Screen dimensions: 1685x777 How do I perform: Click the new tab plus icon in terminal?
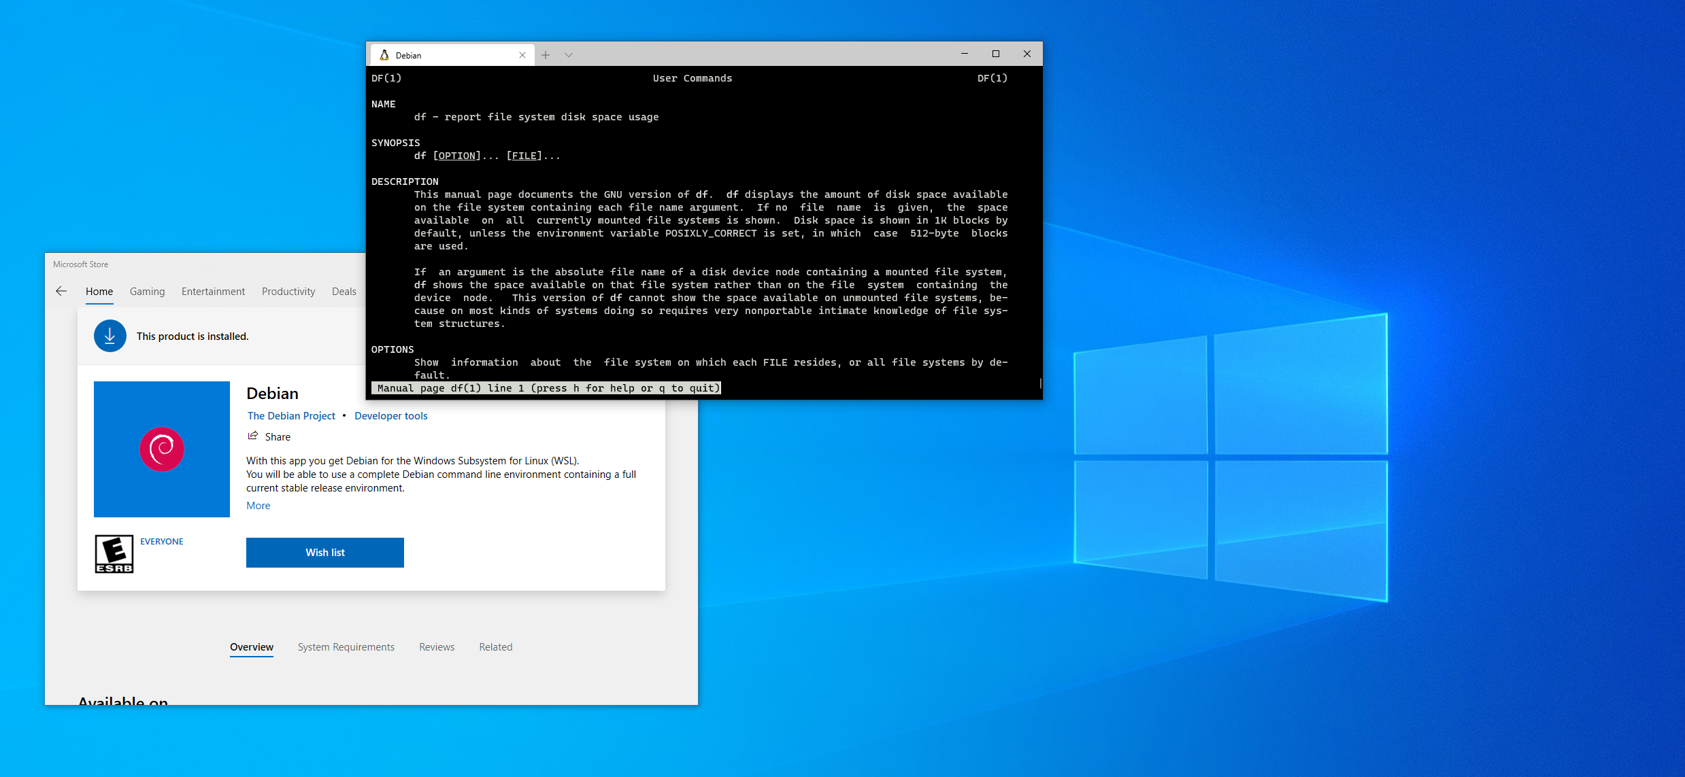546,55
